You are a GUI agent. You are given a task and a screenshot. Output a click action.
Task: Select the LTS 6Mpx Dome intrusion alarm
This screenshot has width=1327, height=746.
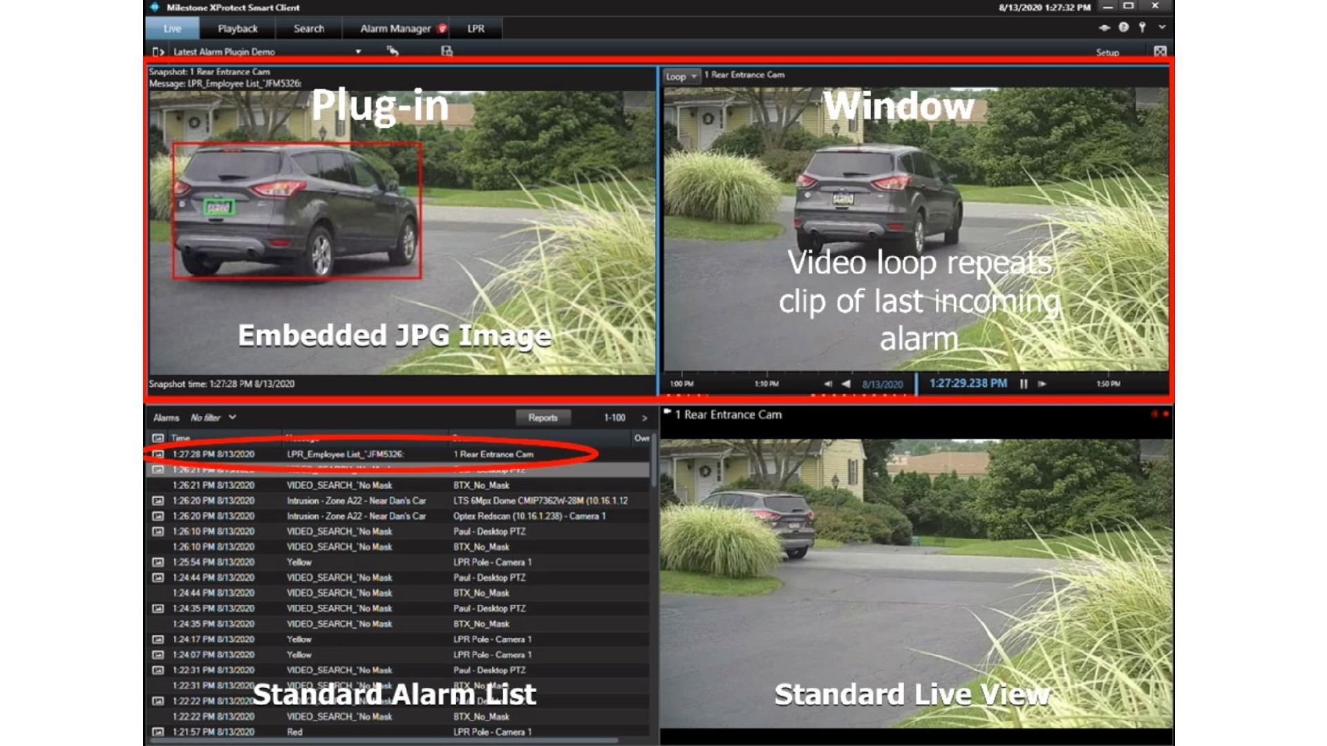tap(397, 501)
